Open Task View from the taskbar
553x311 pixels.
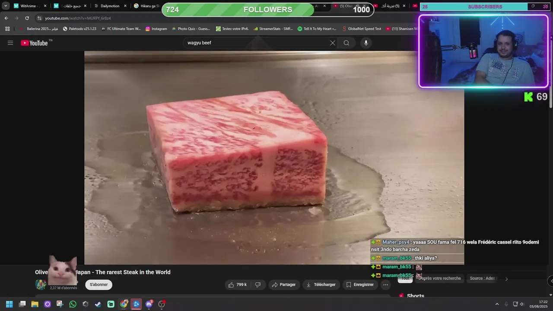coord(22,304)
